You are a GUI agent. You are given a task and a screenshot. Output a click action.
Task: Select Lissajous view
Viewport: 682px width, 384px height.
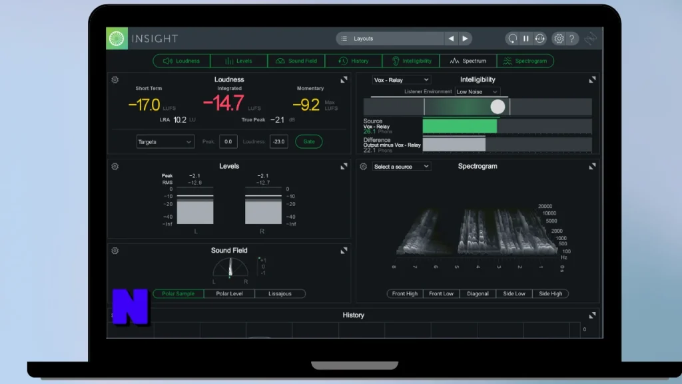(280, 293)
